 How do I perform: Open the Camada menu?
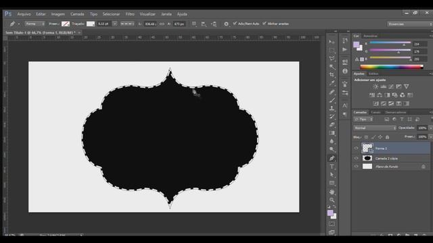[77, 14]
